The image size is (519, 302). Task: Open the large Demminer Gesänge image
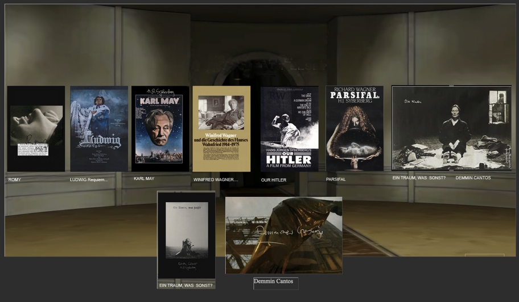click(x=283, y=235)
